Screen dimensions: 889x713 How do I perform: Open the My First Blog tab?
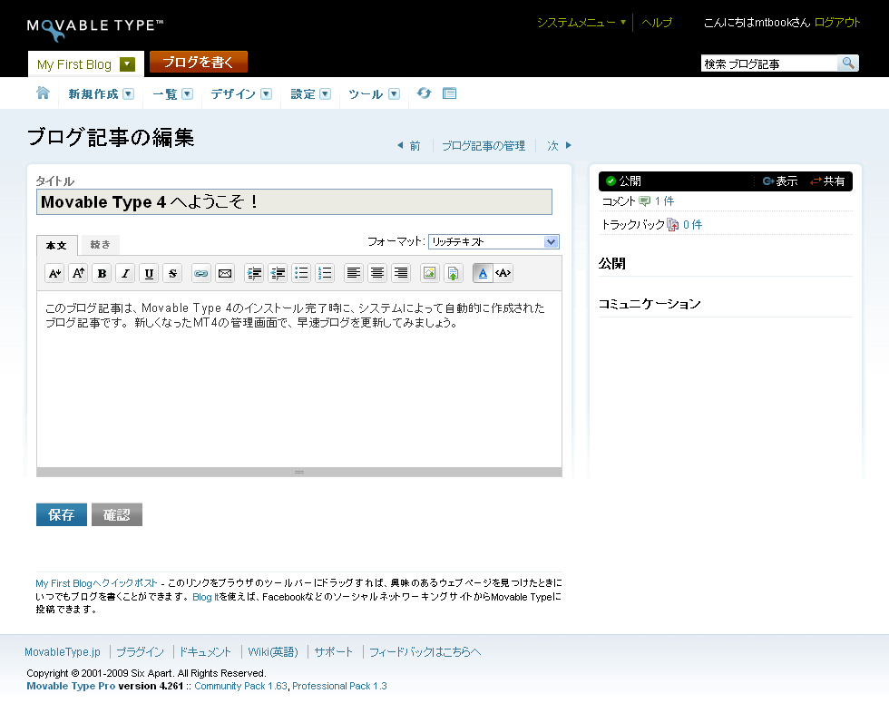[74, 64]
